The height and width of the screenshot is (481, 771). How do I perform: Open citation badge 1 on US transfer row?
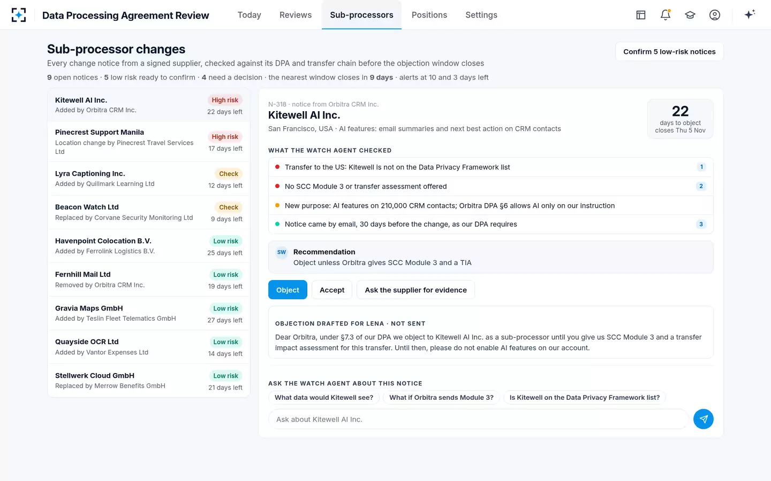701,167
